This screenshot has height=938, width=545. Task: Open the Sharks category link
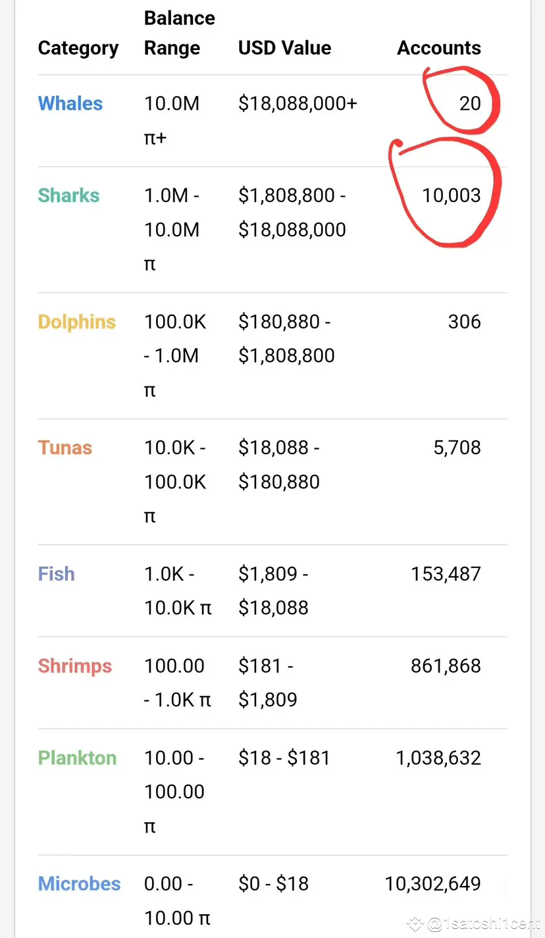tap(68, 195)
